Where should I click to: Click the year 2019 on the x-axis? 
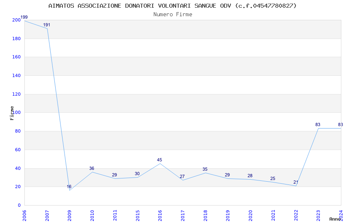pos(228,215)
